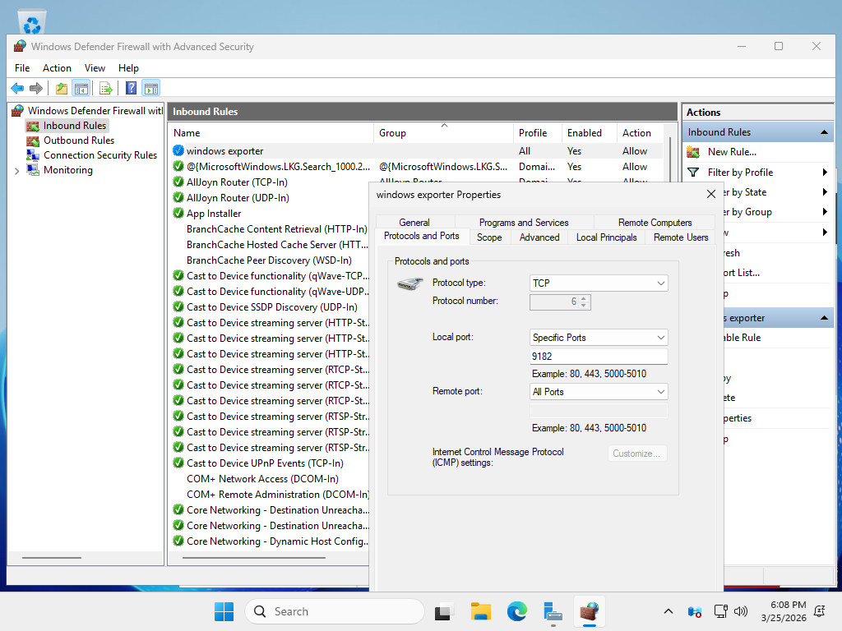The height and width of the screenshot is (631, 842).
Task: Expand the Monitoring node chevron
Action: click(16, 171)
